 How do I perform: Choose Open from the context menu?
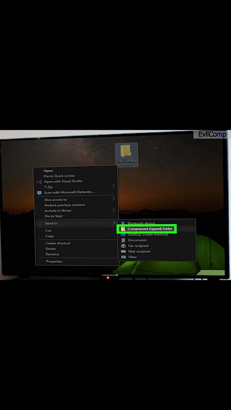48,171
